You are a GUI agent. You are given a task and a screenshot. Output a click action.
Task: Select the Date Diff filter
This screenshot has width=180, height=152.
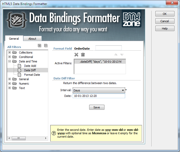click(30, 70)
